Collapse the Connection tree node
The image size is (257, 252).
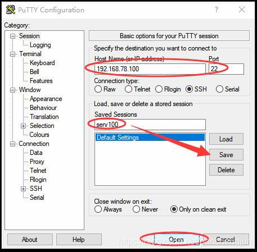[x=12, y=144]
